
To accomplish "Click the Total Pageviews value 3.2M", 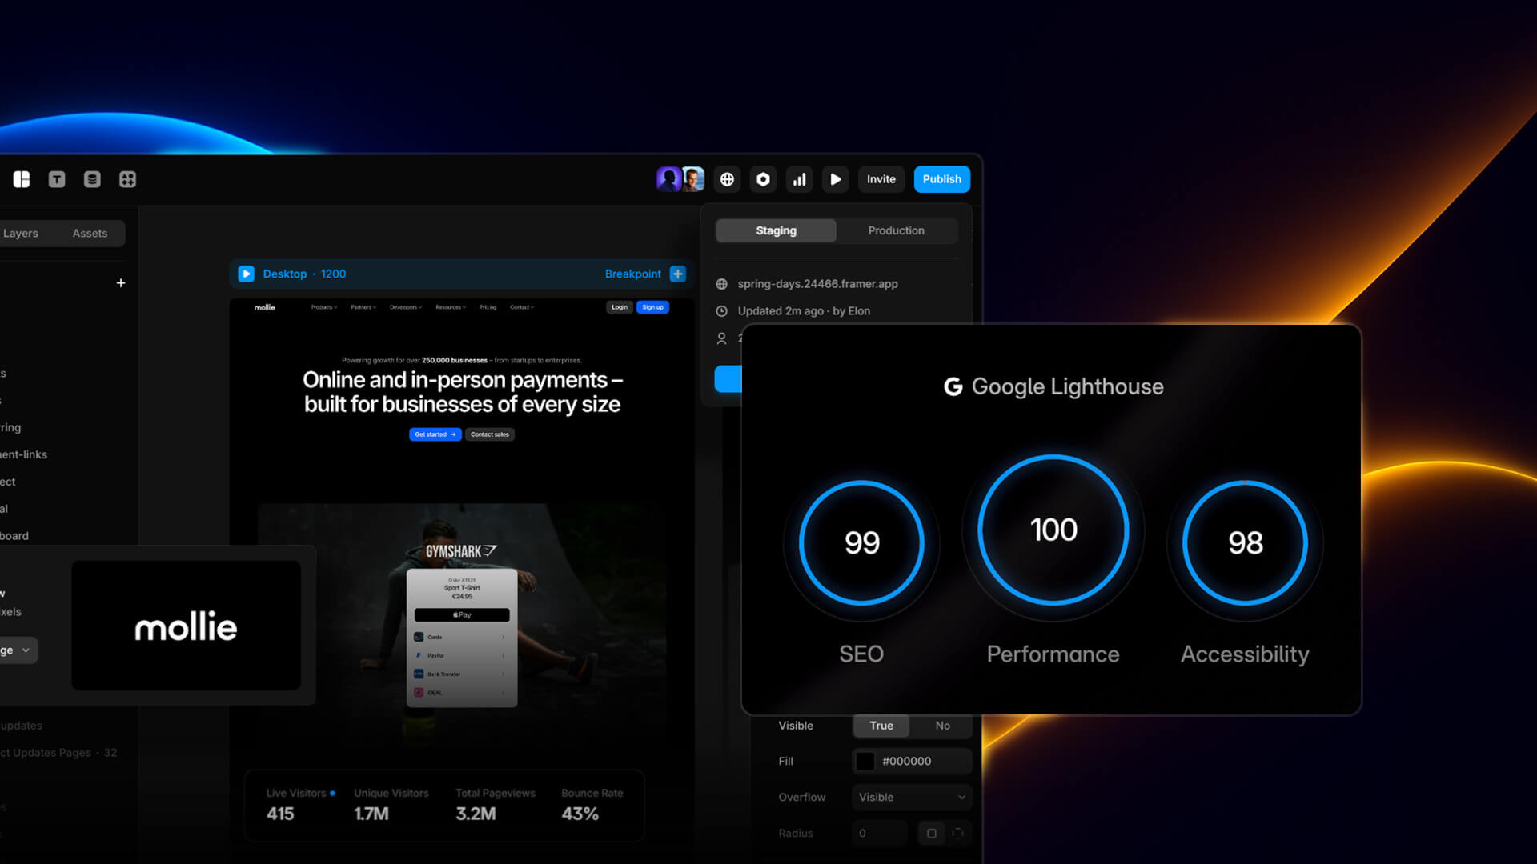I will click(x=476, y=814).
